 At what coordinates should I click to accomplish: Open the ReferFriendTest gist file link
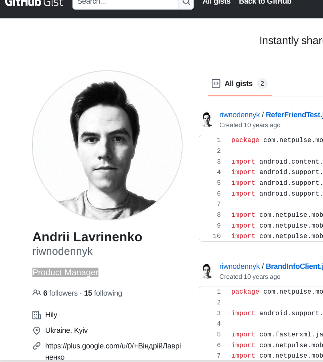coord(294,115)
